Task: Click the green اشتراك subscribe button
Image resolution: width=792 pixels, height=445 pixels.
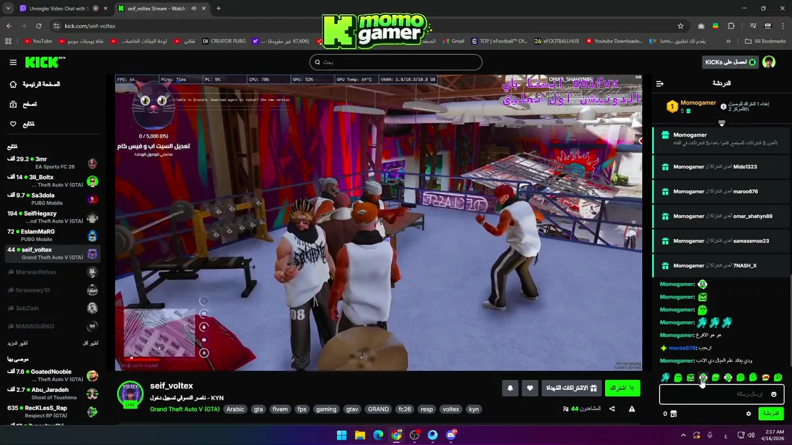Action: [622, 388]
